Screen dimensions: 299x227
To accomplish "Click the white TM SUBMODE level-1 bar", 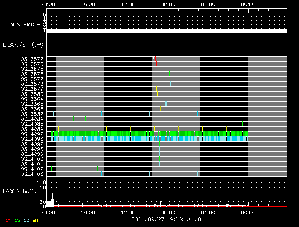I will [167, 31].
